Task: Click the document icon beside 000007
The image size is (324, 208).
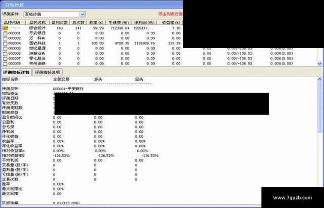Action: 5,59
